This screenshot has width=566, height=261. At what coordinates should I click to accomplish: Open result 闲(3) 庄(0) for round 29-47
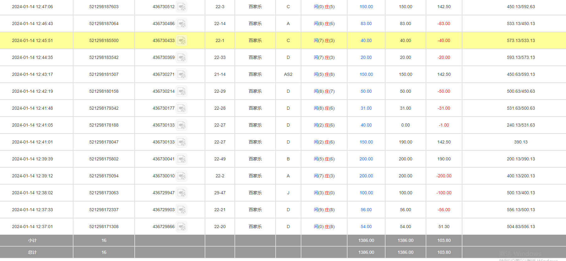(324, 193)
